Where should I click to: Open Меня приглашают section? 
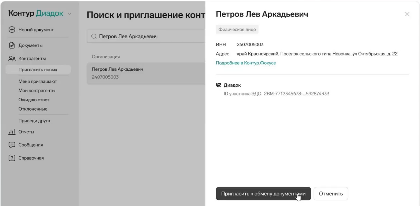38,82
